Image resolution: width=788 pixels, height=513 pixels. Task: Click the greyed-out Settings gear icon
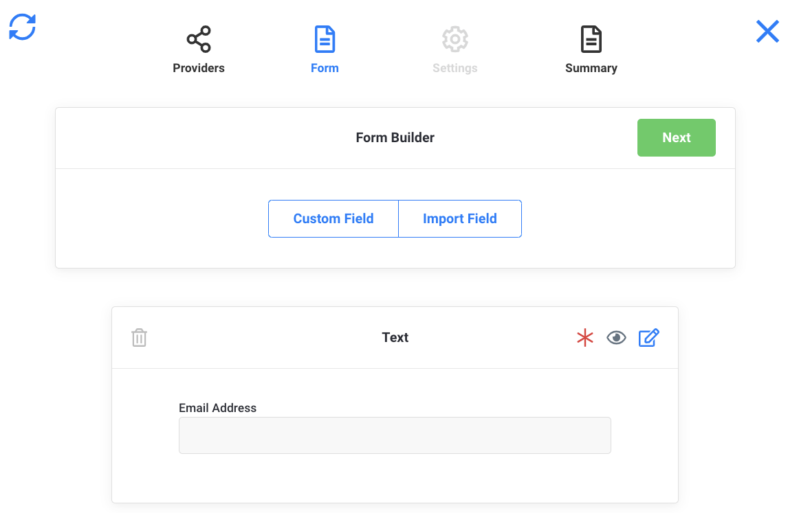tap(455, 39)
